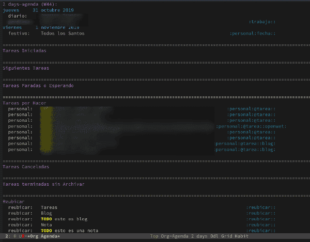The width and height of the screenshot is (310, 242).
Task: Select the 'viernes 1 noviembre' date heading
Action: click(x=41, y=27)
